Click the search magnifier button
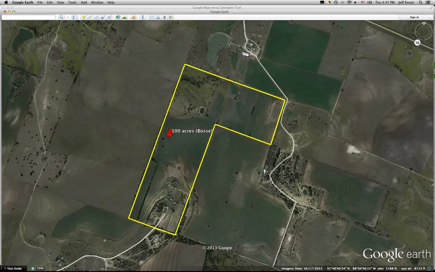The height and width of the screenshot is (272, 435). coord(61,17)
